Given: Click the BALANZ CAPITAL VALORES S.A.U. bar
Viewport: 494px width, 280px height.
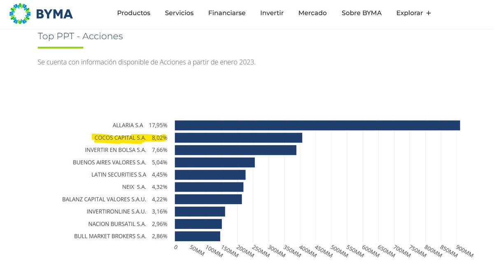Looking at the screenshot, I should click(x=208, y=199).
